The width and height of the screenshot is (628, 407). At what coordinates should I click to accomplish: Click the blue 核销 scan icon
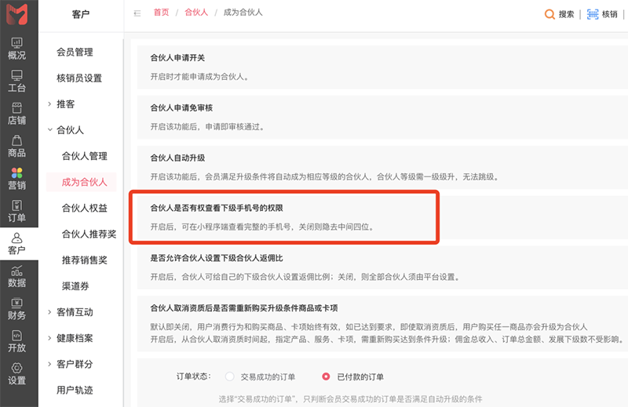pos(593,14)
